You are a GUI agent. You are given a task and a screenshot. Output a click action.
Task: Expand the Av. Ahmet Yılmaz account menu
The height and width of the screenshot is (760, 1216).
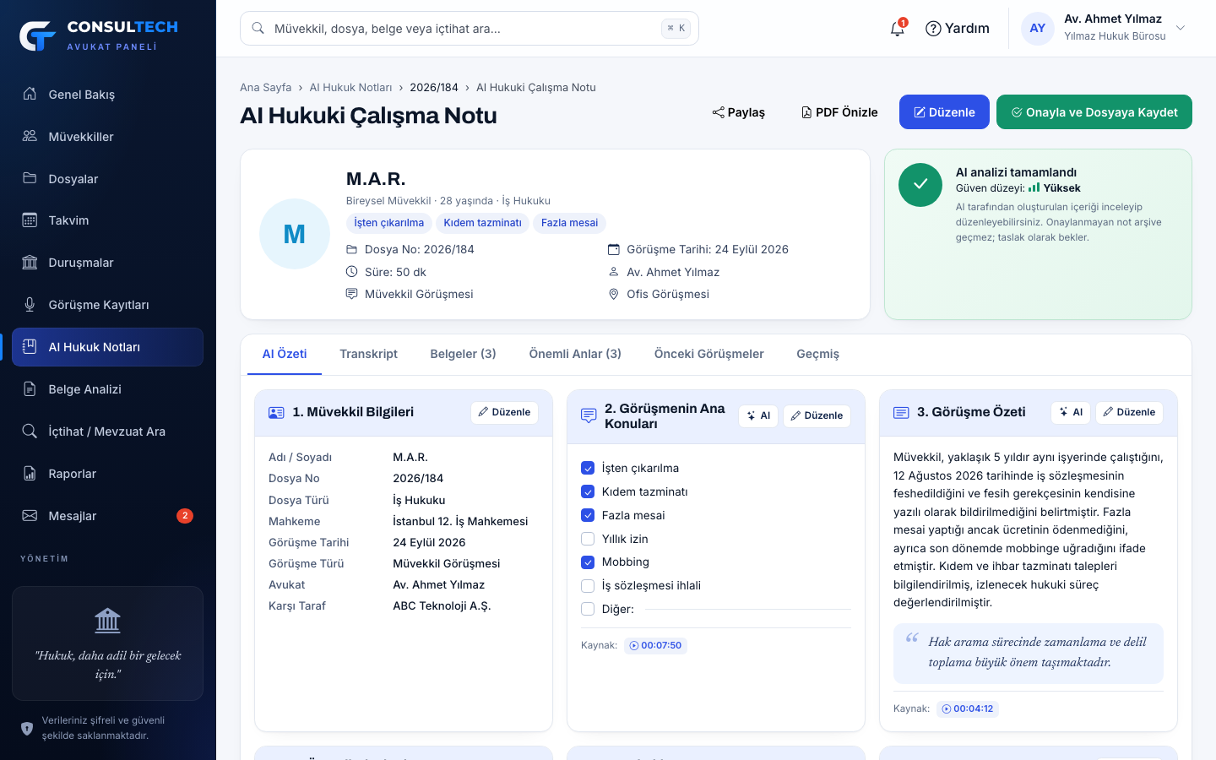1104,29
